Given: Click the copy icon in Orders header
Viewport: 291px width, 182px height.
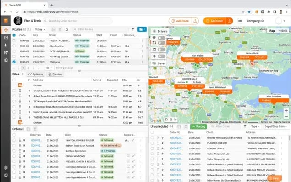Looking at the screenshot, I should click(28, 129).
